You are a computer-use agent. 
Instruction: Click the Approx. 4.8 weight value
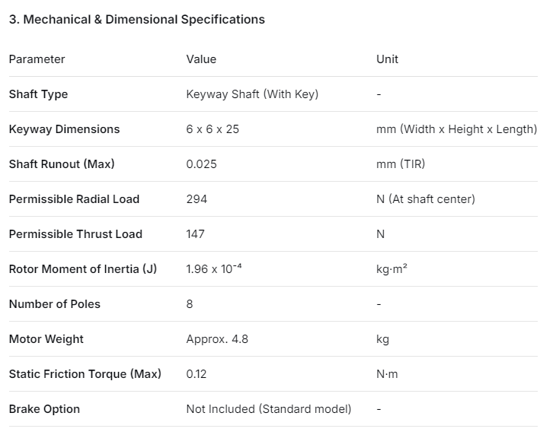[x=217, y=339]
